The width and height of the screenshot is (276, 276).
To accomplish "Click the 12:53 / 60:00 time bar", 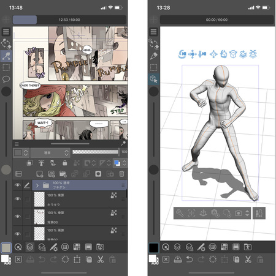I will click(x=69, y=20).
